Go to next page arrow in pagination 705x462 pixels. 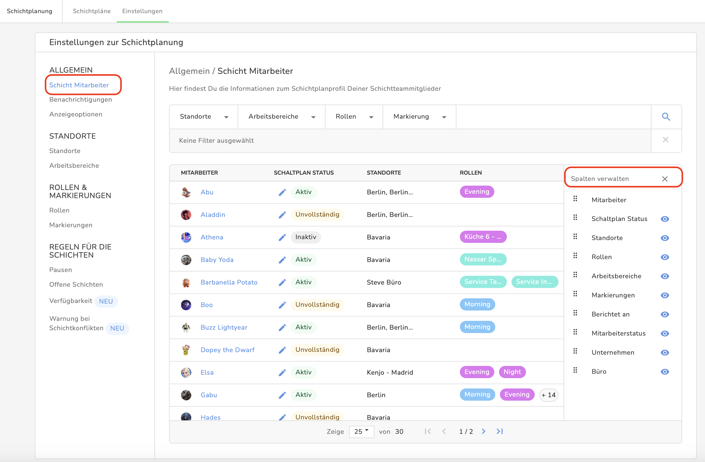coord(483,431)
